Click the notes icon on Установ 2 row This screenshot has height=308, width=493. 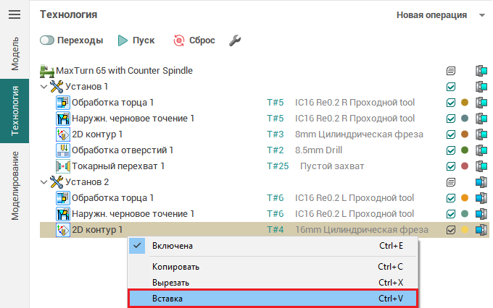click(451, 182)
